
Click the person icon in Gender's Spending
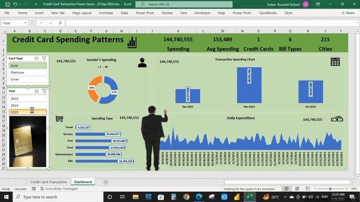point(142,62)
